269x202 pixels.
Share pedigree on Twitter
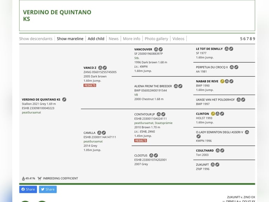(x=48, y=189)
